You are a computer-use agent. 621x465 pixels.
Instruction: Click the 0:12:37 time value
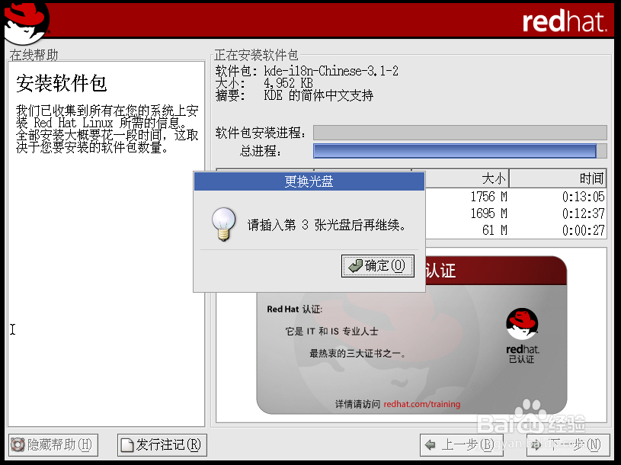584,213
